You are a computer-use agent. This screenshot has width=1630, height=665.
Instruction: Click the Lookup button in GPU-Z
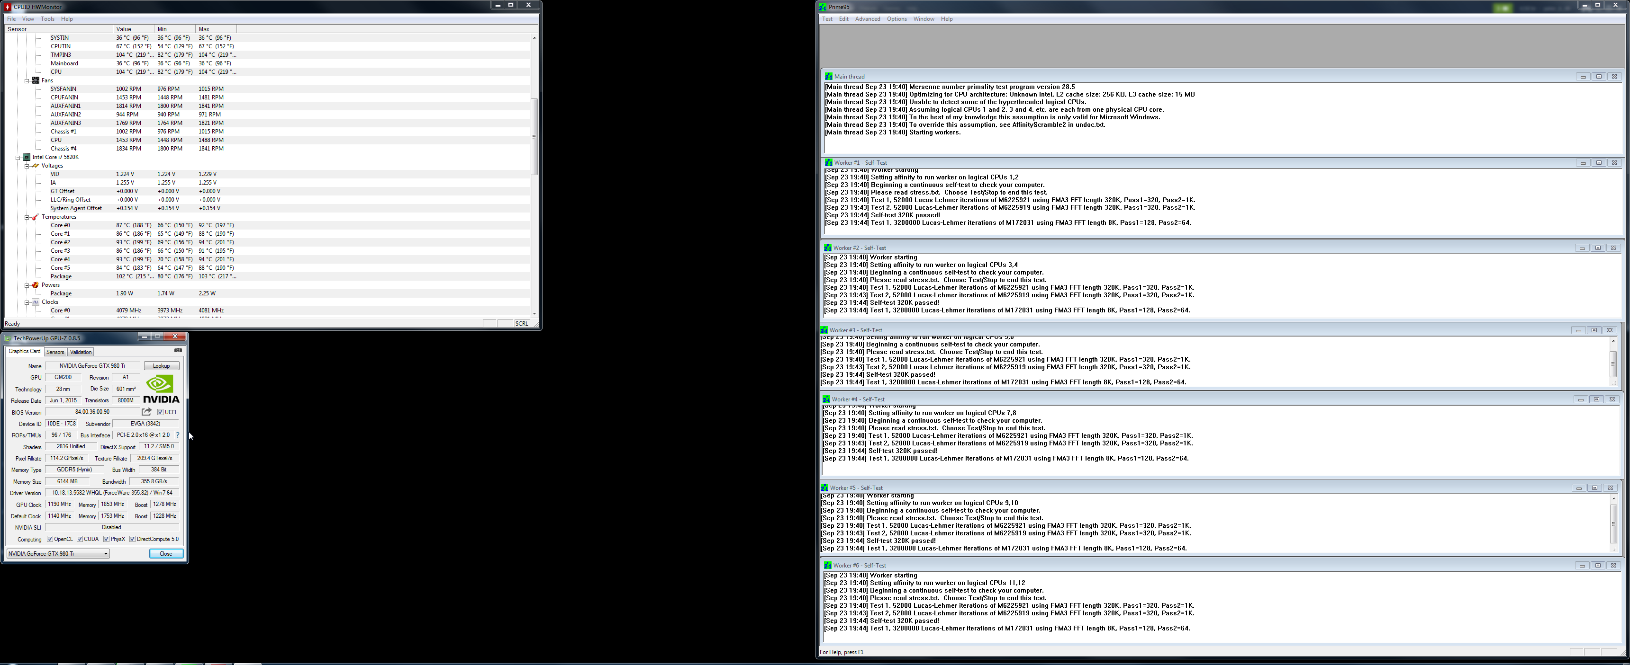[x=162, y=366]
